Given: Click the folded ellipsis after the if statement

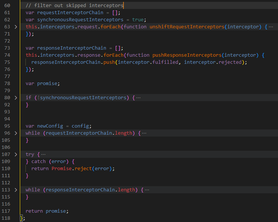Looking at the screenshot, I should 138,98.
